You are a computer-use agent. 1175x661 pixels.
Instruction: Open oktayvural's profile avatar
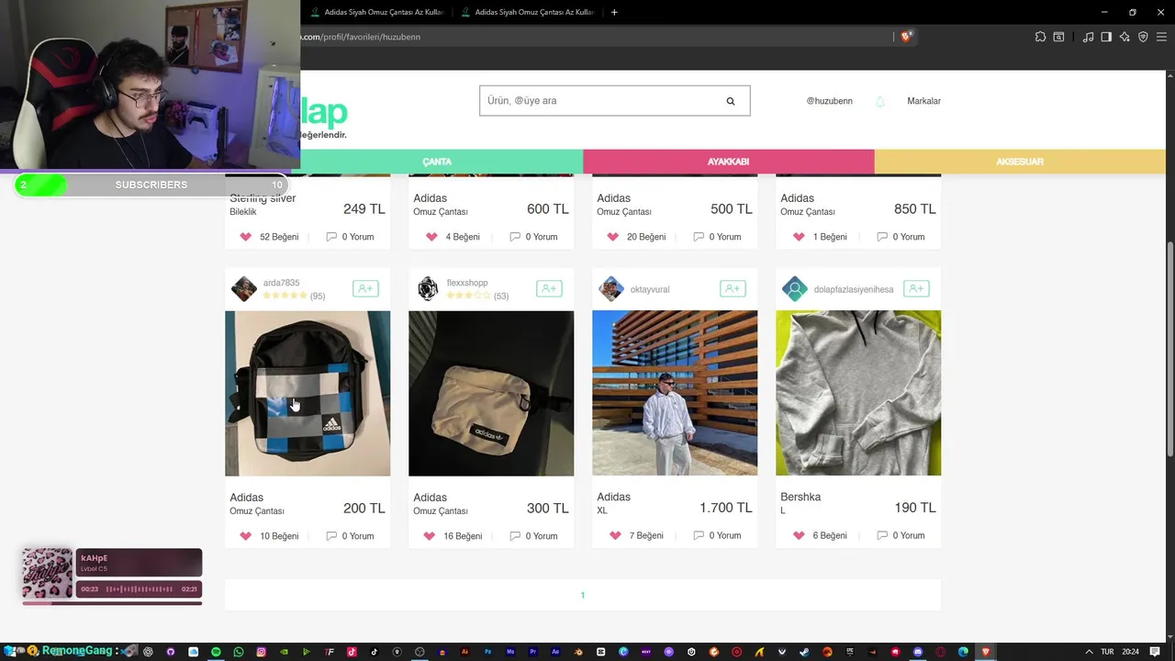(x=611, y=289)
